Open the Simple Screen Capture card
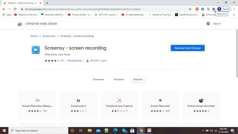This screenshot has width=238, height=134. (119, 105)
